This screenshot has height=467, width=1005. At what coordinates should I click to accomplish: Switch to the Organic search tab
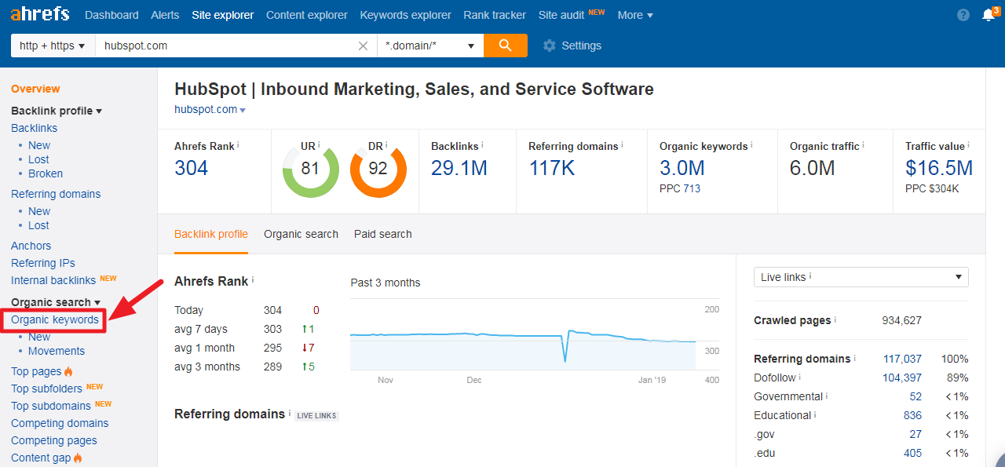pyautogui.click(x=301, y=234)
